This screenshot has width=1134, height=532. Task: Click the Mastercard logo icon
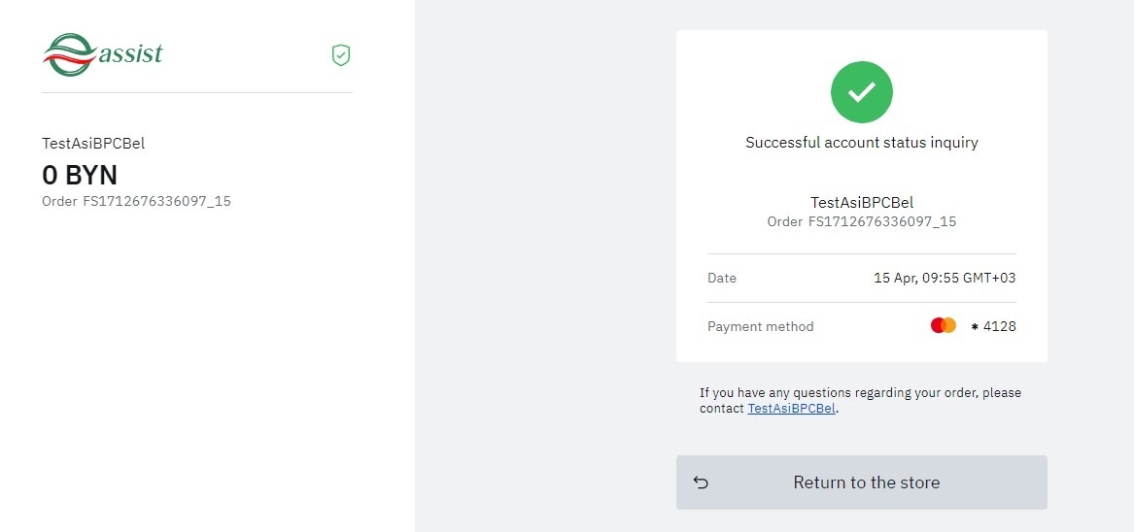[944, 326]
